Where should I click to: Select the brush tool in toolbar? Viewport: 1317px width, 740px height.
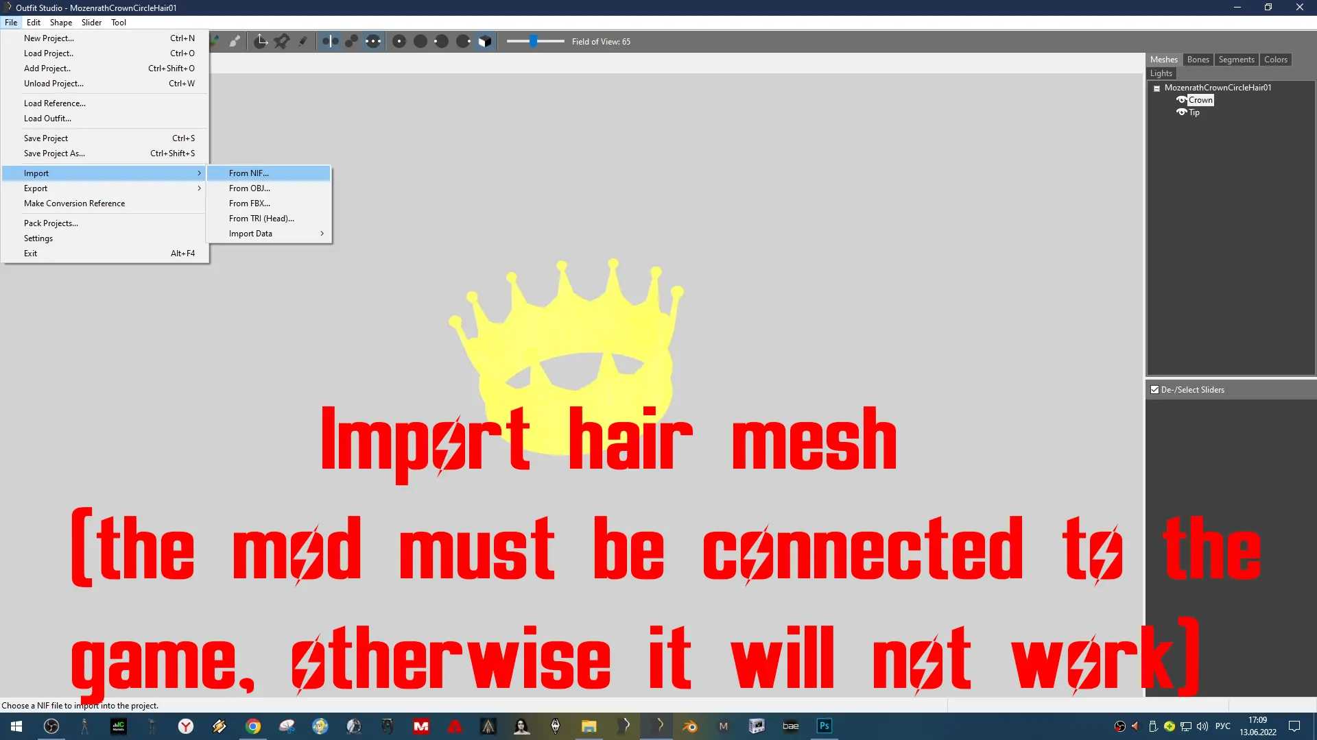[235, 41]
